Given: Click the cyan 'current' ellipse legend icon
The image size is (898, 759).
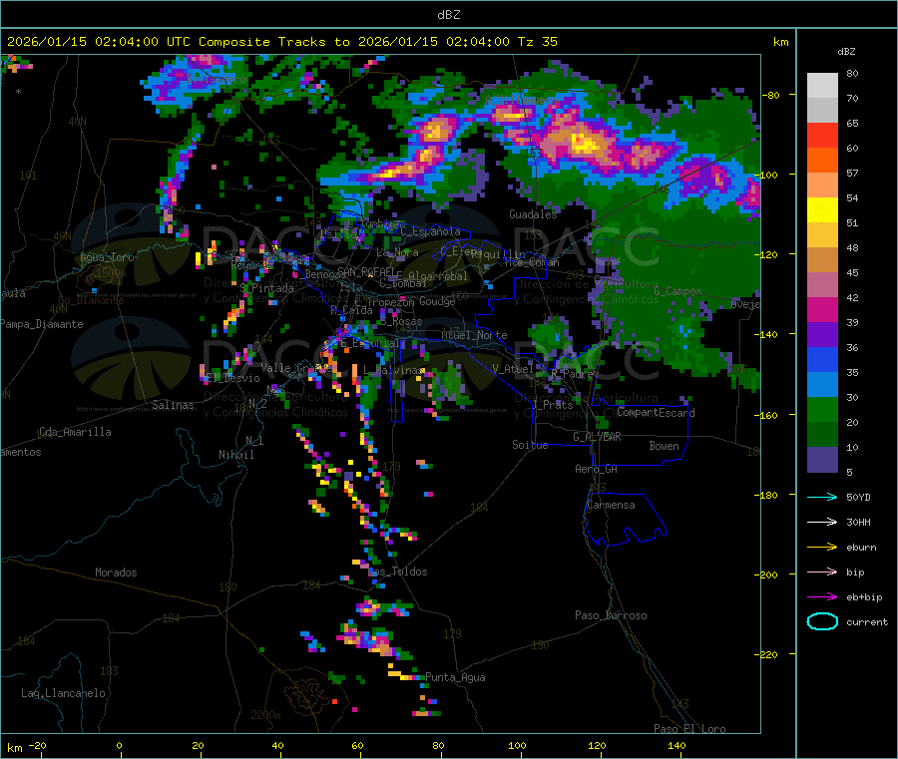Looking at the screenshot, I should pyautogui.click(x=822, y=621).
